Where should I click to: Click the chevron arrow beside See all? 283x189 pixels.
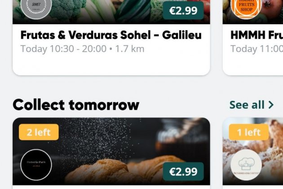click(x=271, y=105)
